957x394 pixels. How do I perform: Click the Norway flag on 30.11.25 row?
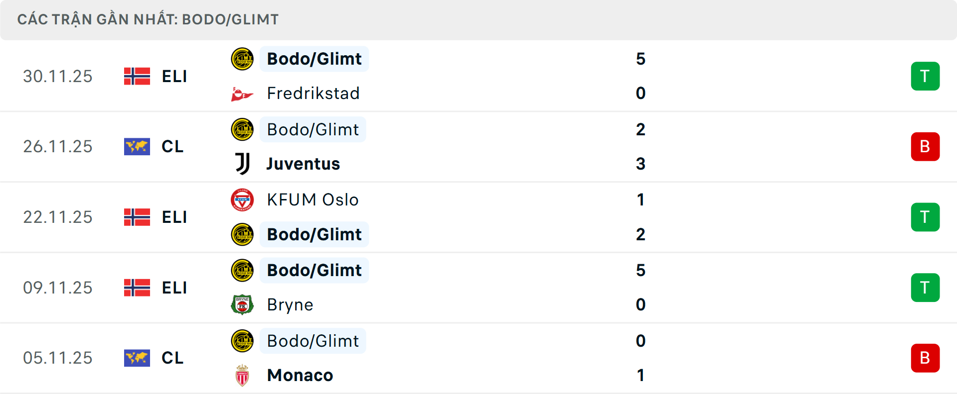tap(137, 76)
